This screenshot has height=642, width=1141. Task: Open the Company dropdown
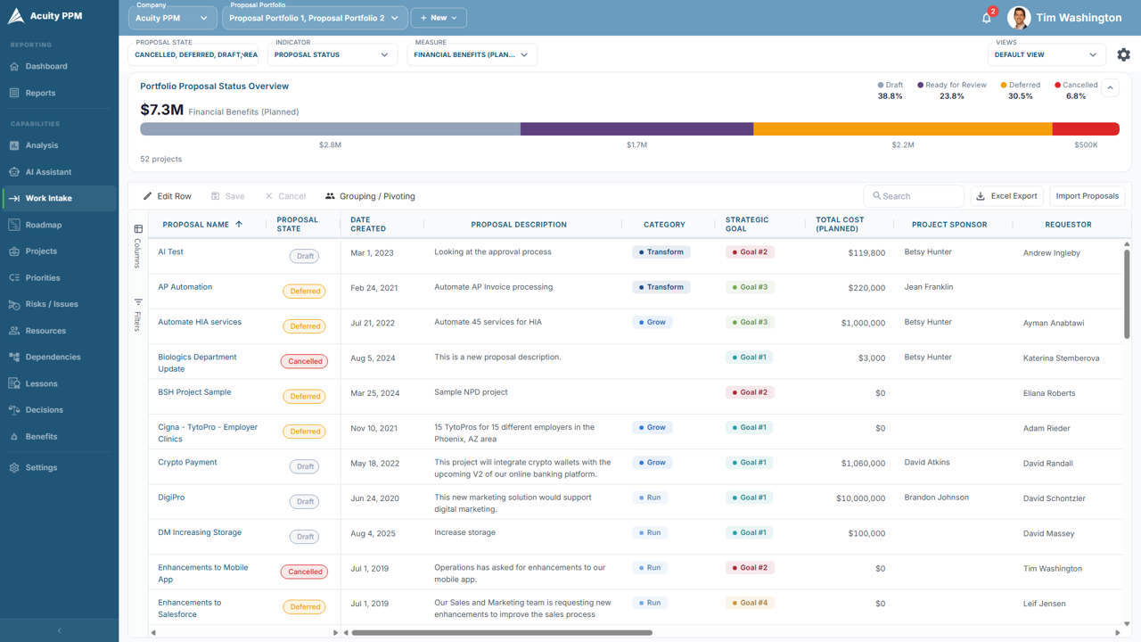(173, 18)
